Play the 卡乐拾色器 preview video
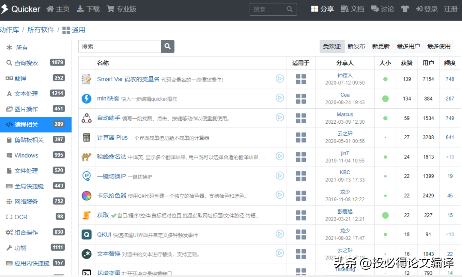462x277 pixels. pos(280,195)
